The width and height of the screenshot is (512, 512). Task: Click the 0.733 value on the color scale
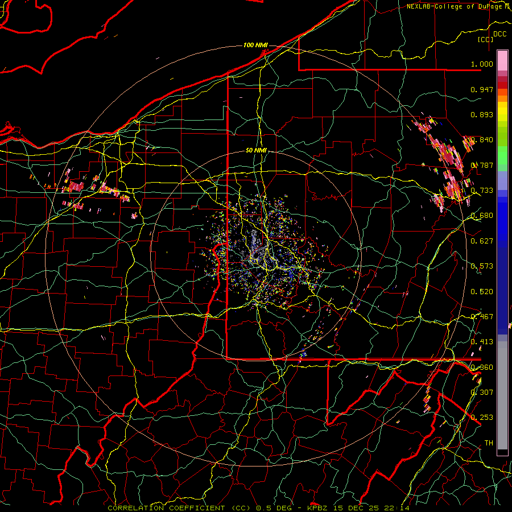482,191
